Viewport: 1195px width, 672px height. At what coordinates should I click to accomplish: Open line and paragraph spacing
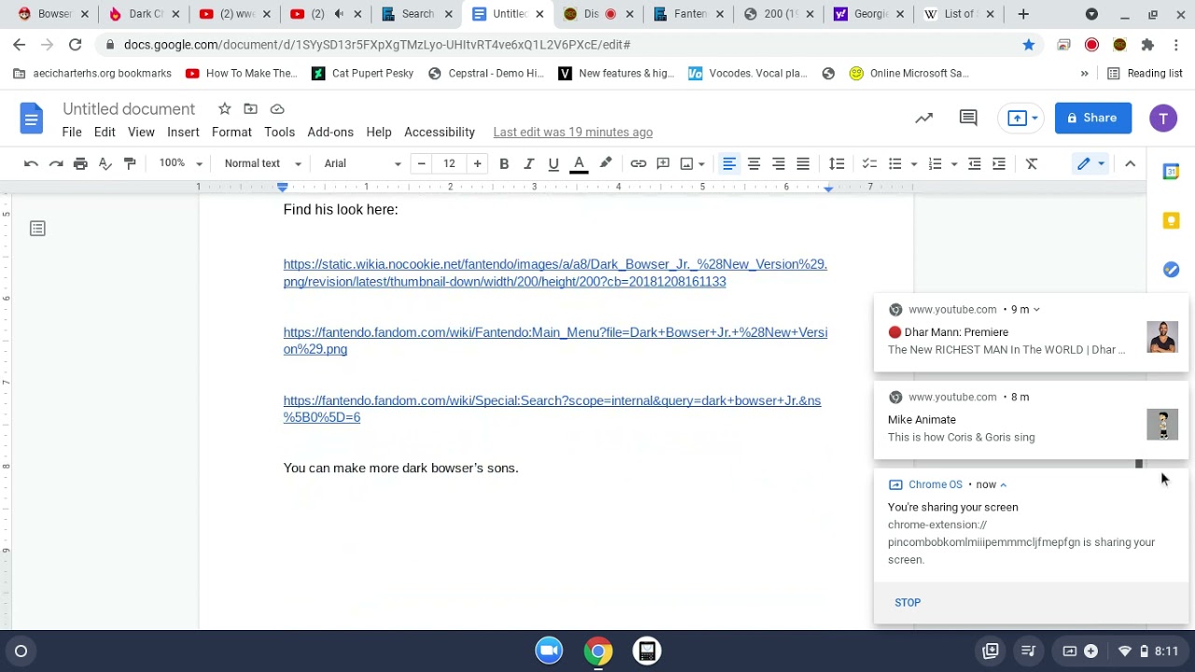(x=836, y=163)
